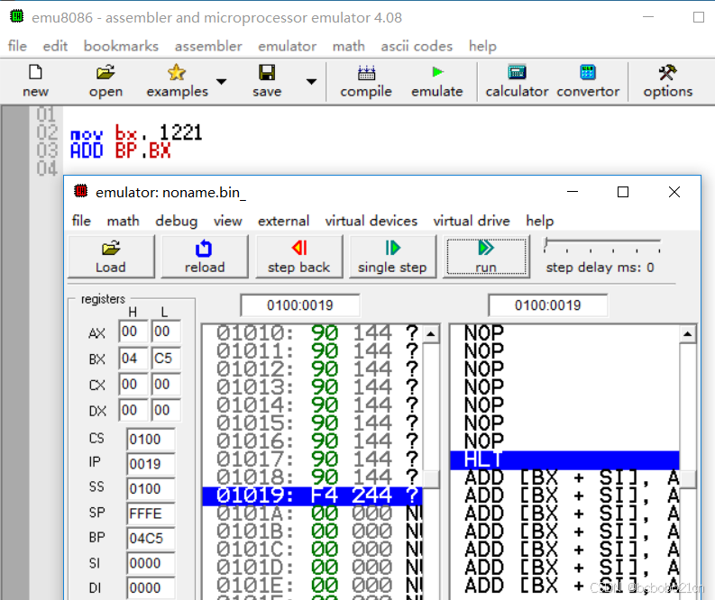Open the options tool icon

click(668, 72)
